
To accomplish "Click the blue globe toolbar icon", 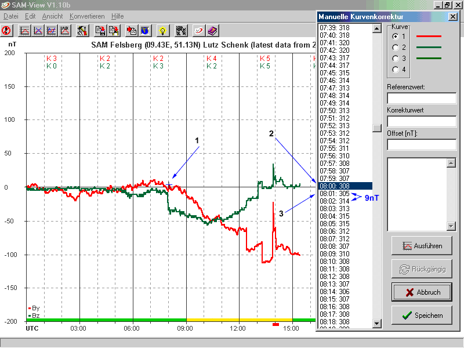I will point(144,31).
